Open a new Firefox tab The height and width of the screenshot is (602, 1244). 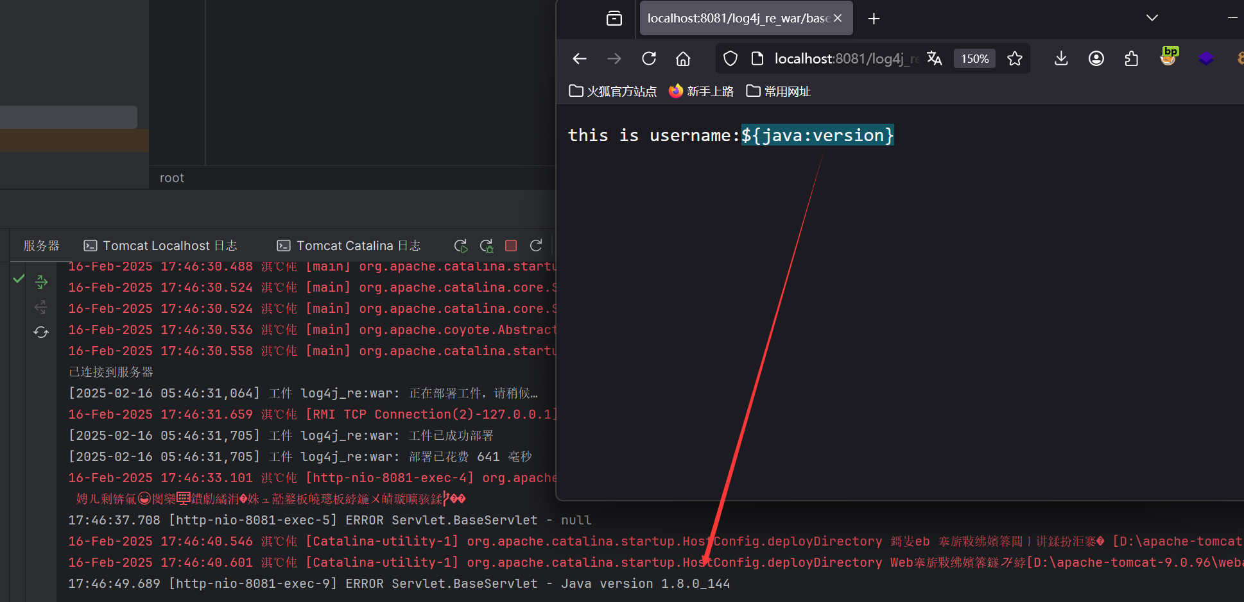pyautogui.click(x=874, y=19)
